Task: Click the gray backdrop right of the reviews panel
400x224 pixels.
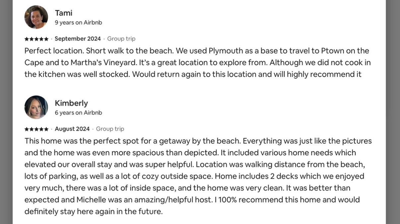Action: click(x=393, y=112)
